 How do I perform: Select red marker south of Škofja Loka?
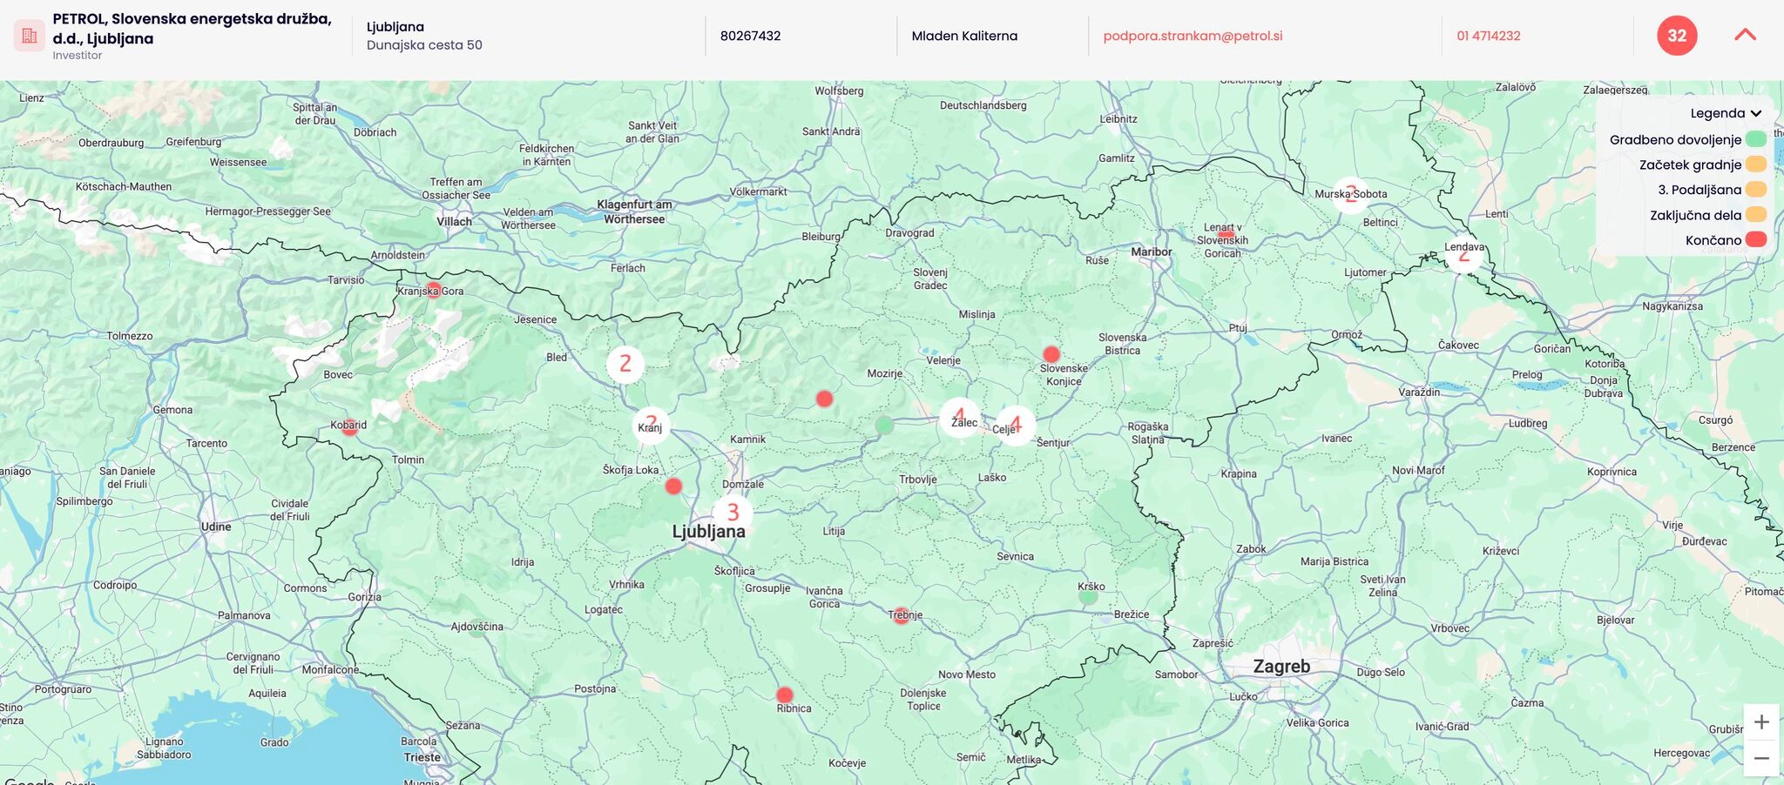coord(673,486)
